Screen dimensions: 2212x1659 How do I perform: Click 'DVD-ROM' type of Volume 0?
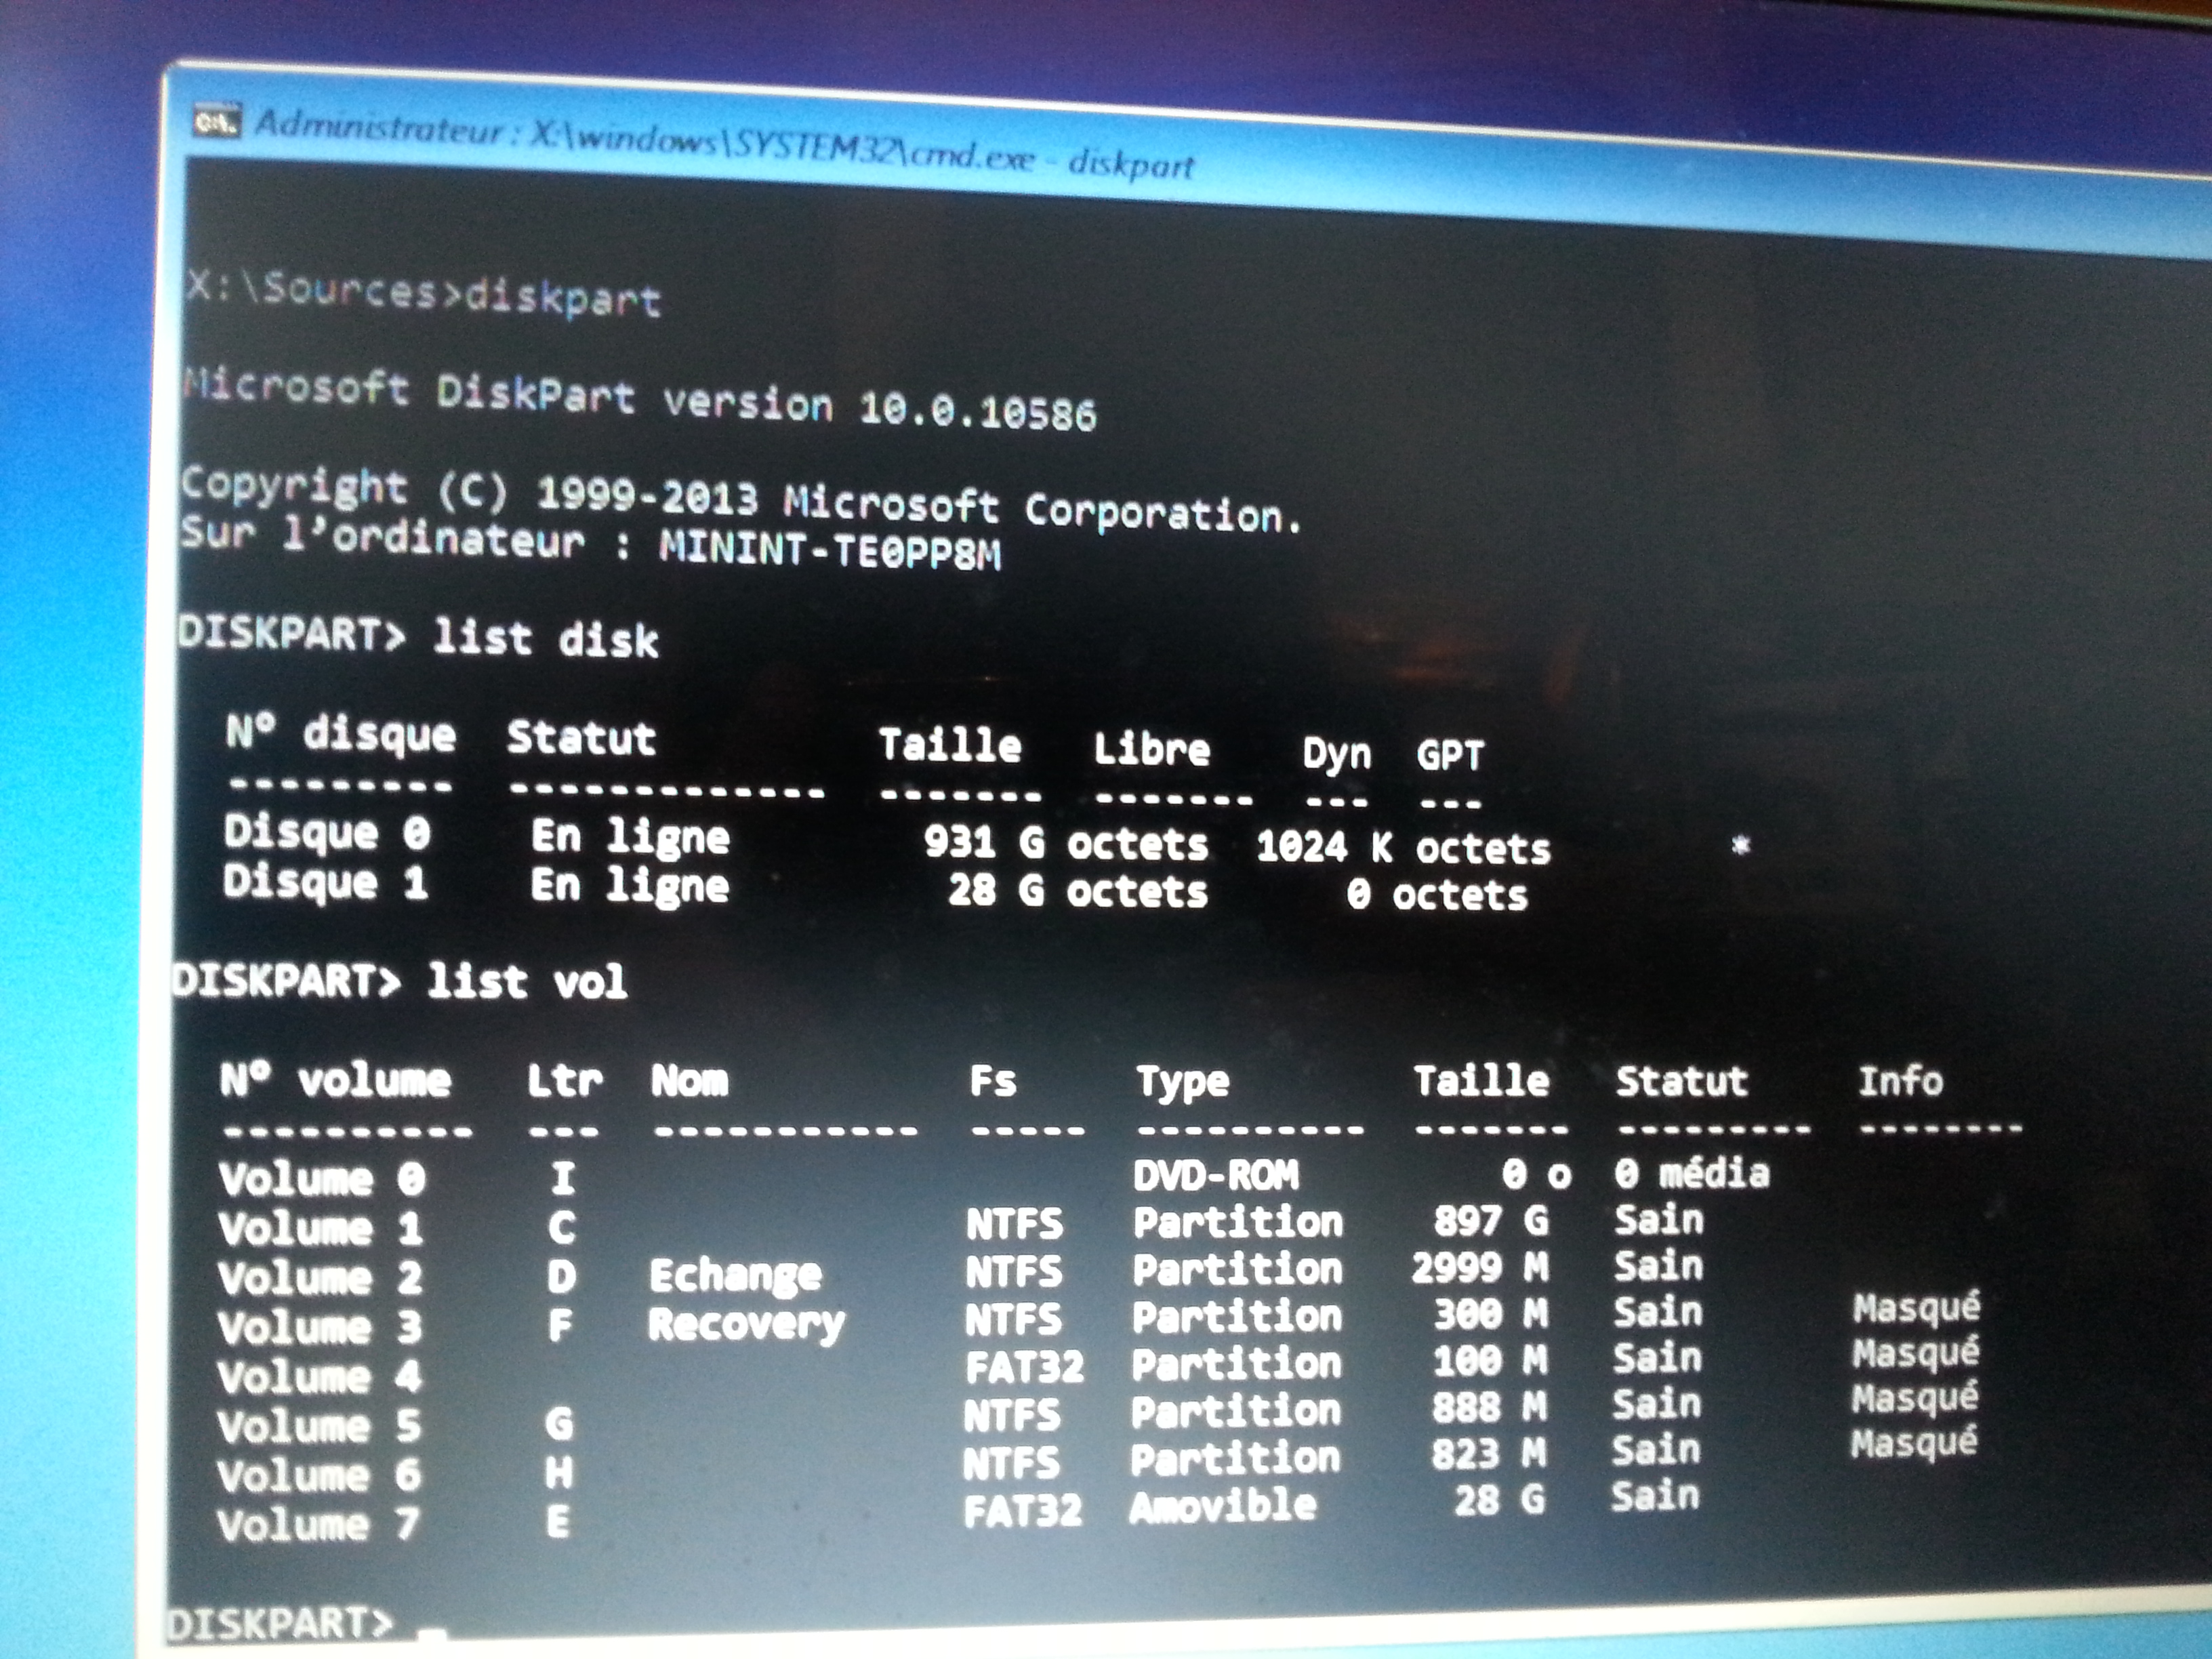click(x=1216, y=1175)
